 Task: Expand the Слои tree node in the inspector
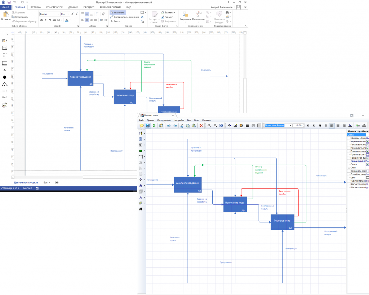tap(349, 168)
